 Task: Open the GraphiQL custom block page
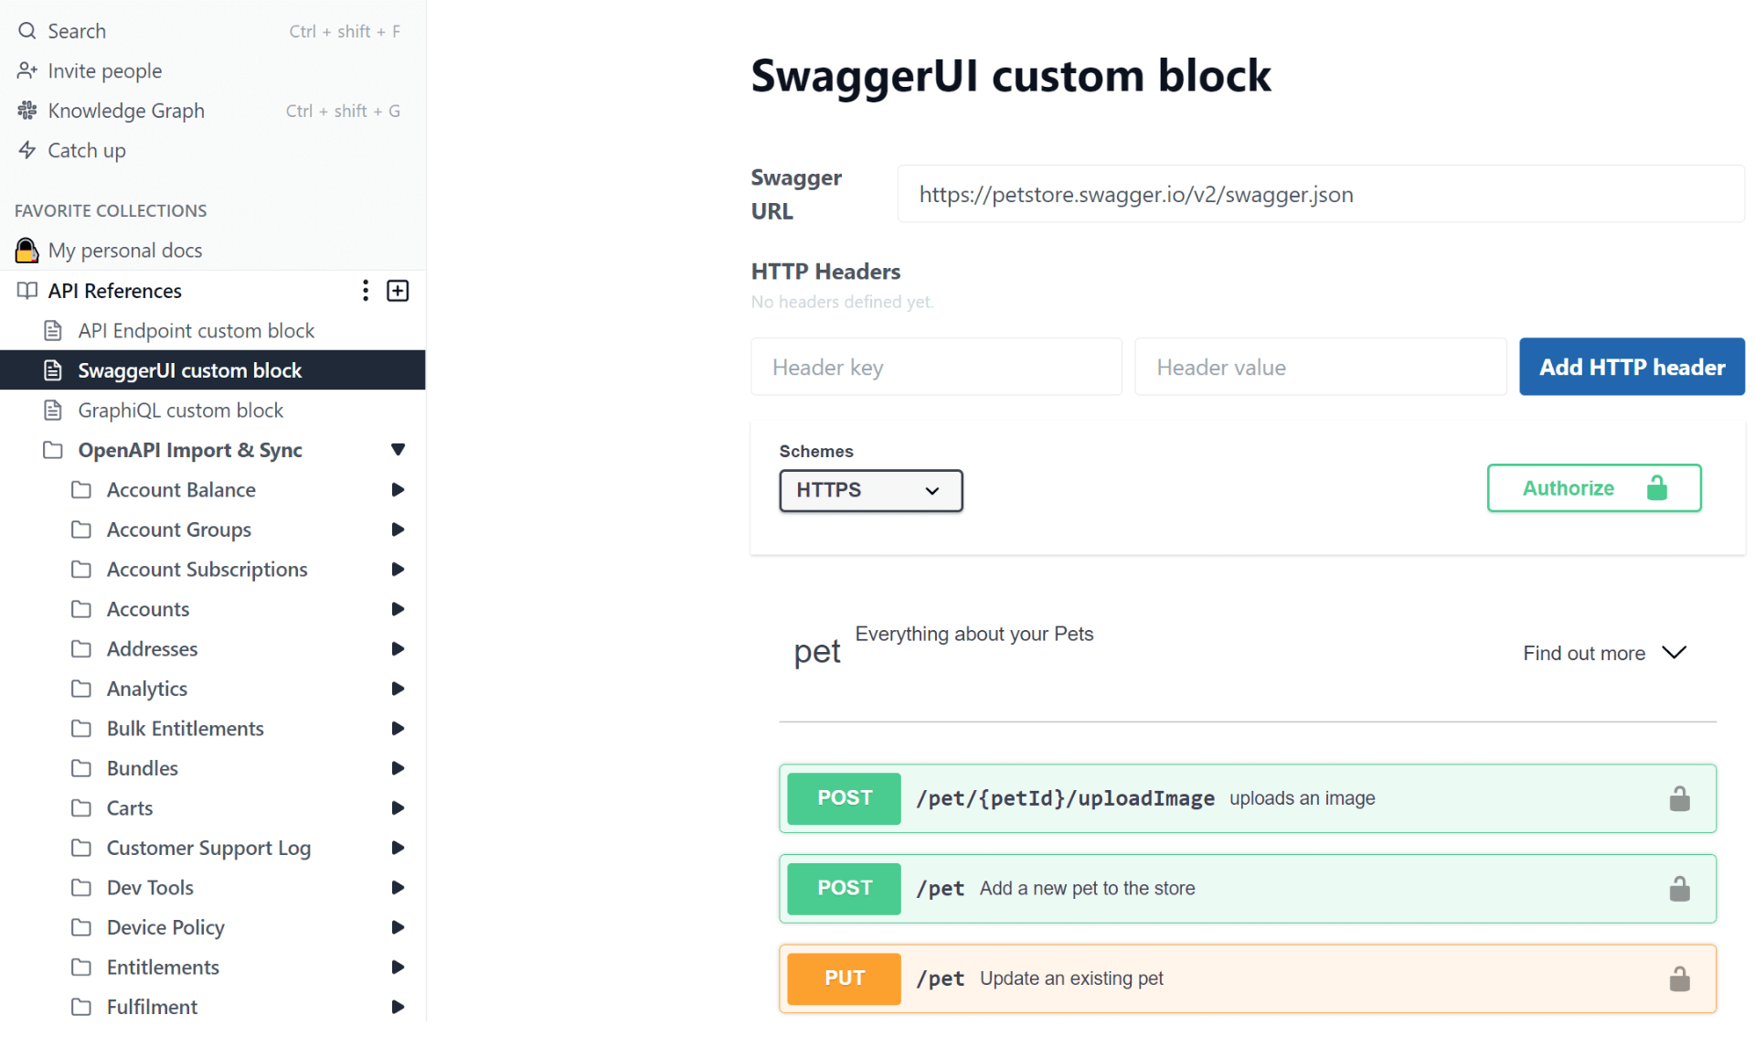click(x=182, y=409)
